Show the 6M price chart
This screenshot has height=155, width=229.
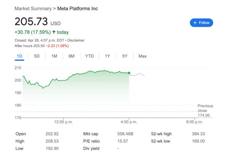(x=71, y=56)
